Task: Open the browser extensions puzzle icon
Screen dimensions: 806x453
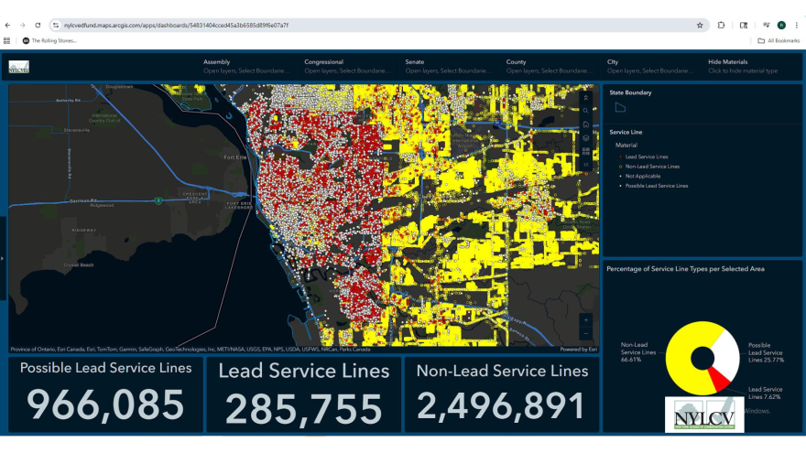Action: (722, 25)
